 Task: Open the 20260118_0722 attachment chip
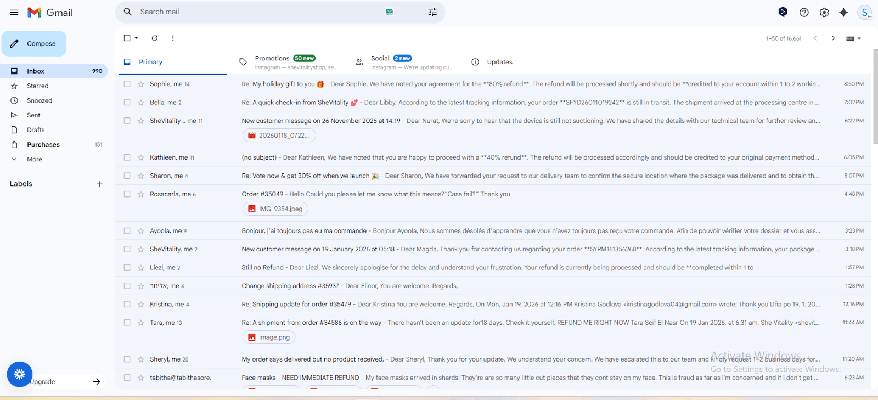click(x=279, y=136)
